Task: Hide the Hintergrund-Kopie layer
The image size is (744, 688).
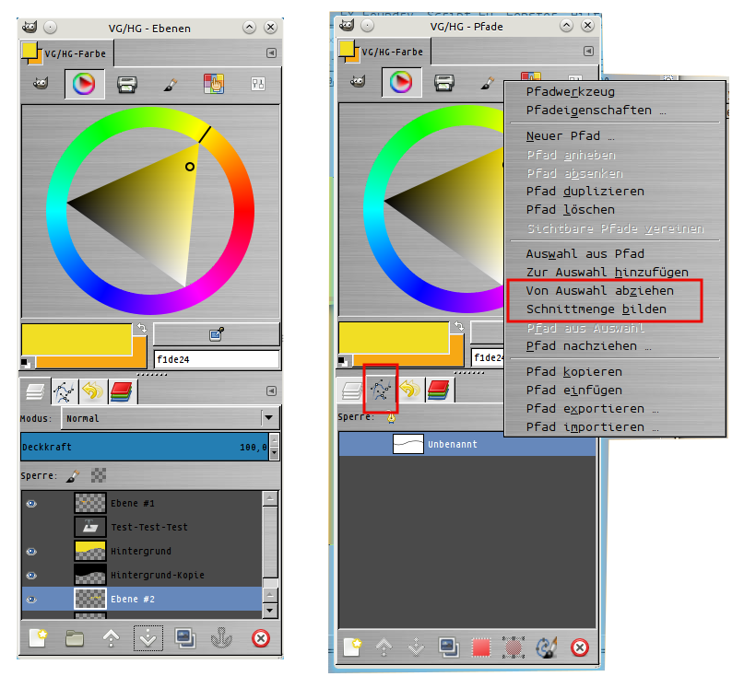Action: point(31,575)
